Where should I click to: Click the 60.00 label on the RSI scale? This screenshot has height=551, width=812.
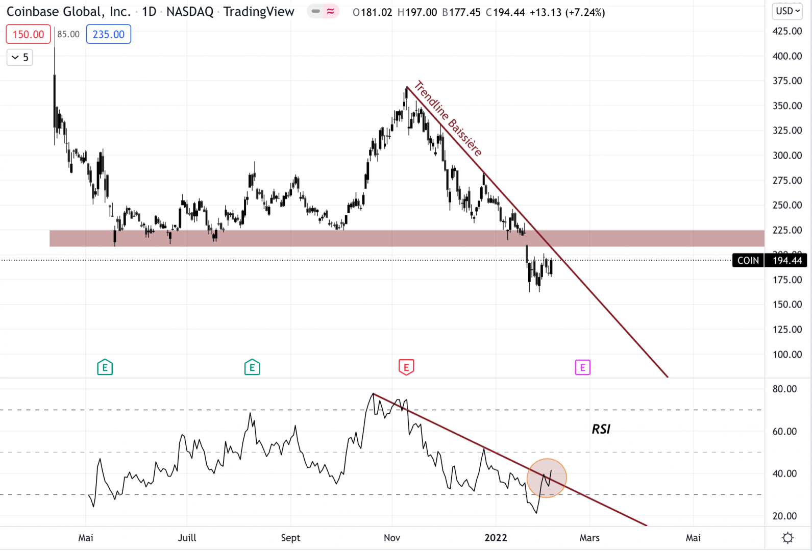click(x=784, y=431)
